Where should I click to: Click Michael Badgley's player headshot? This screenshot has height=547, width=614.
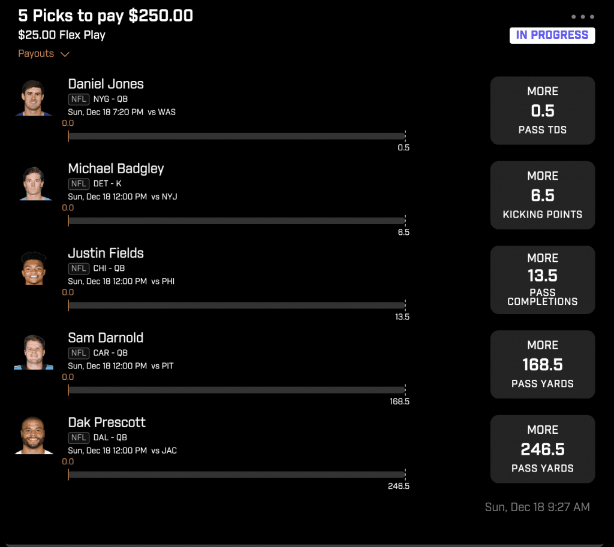click(34, 183)
